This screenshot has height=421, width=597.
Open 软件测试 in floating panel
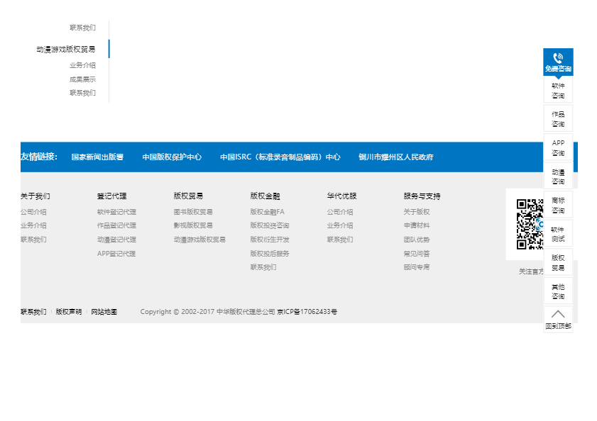coord(558,234)
